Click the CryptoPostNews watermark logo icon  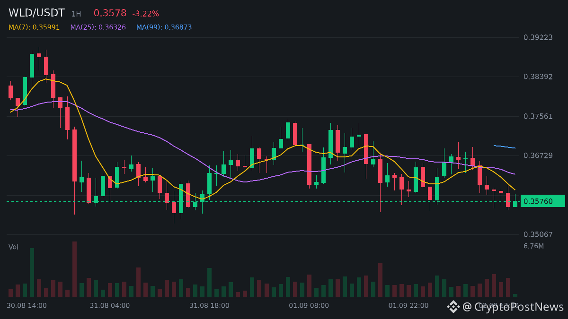click(x=453, y=307)
